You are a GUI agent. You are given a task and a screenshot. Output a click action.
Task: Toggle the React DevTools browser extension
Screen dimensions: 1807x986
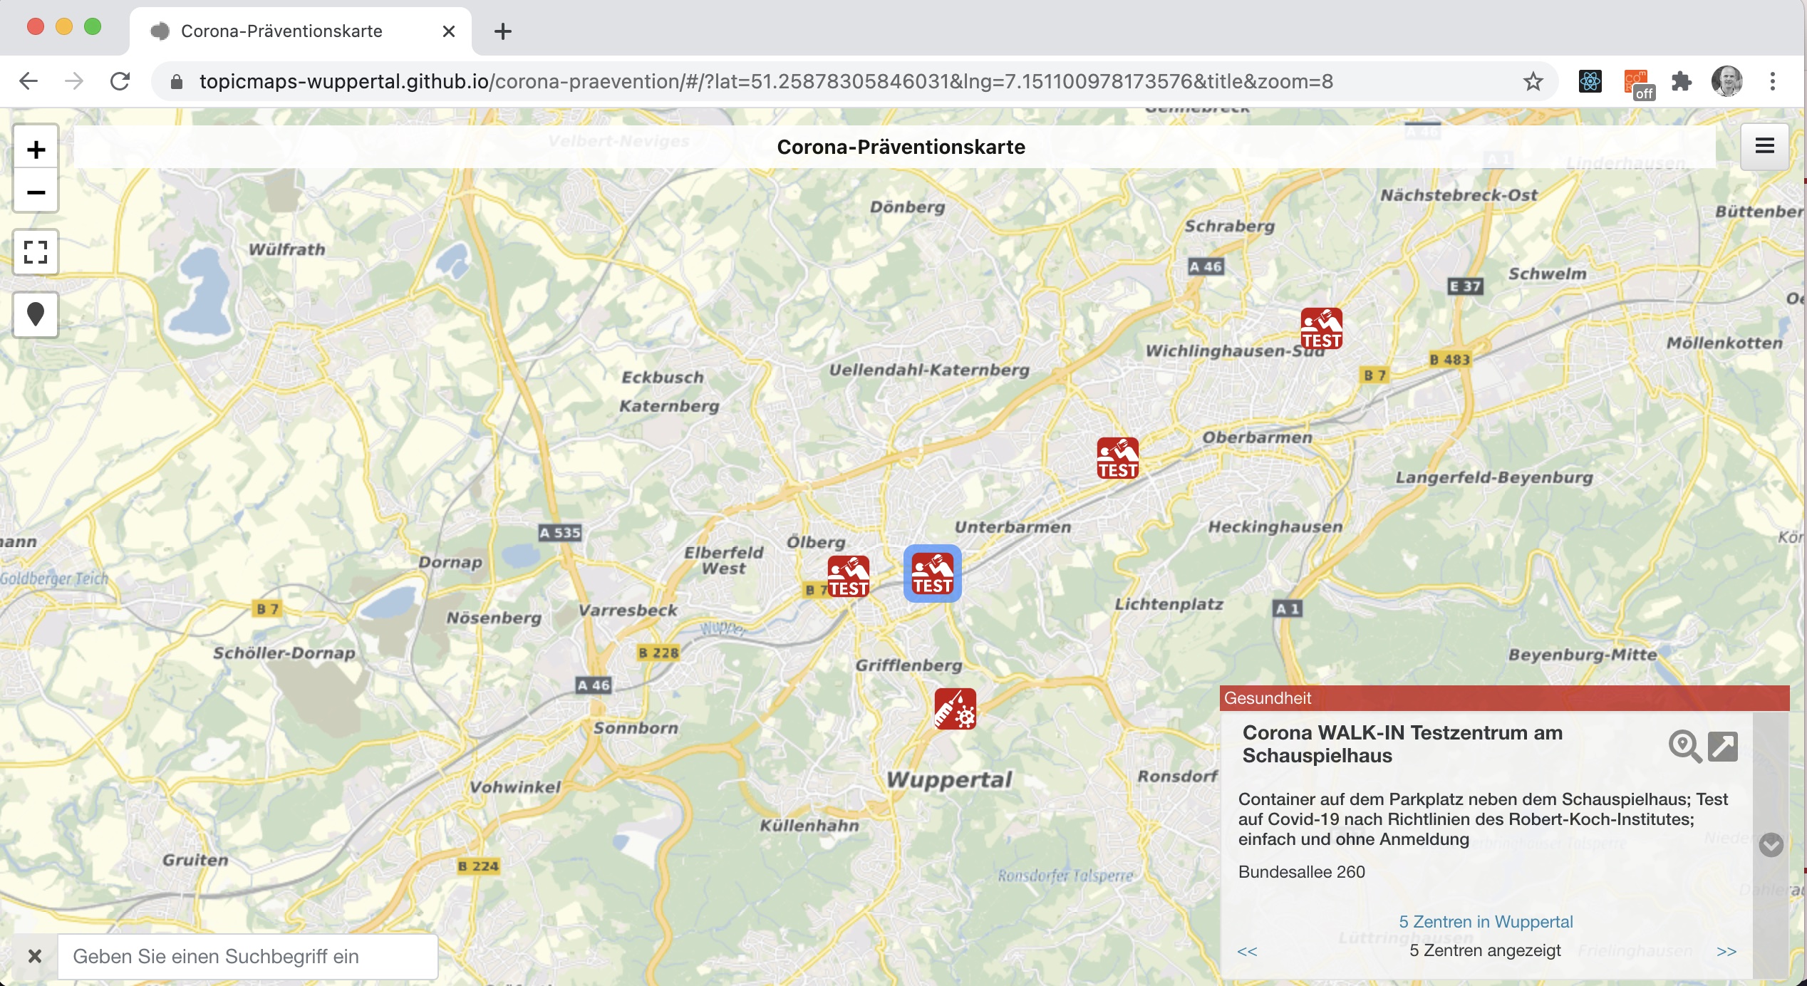1590,81
